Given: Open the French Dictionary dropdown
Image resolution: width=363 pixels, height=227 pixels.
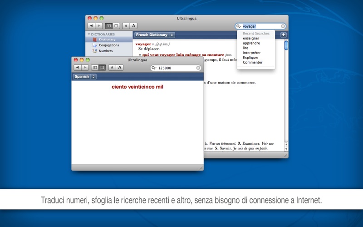Looking at the screenshot, I should (155, 35).
